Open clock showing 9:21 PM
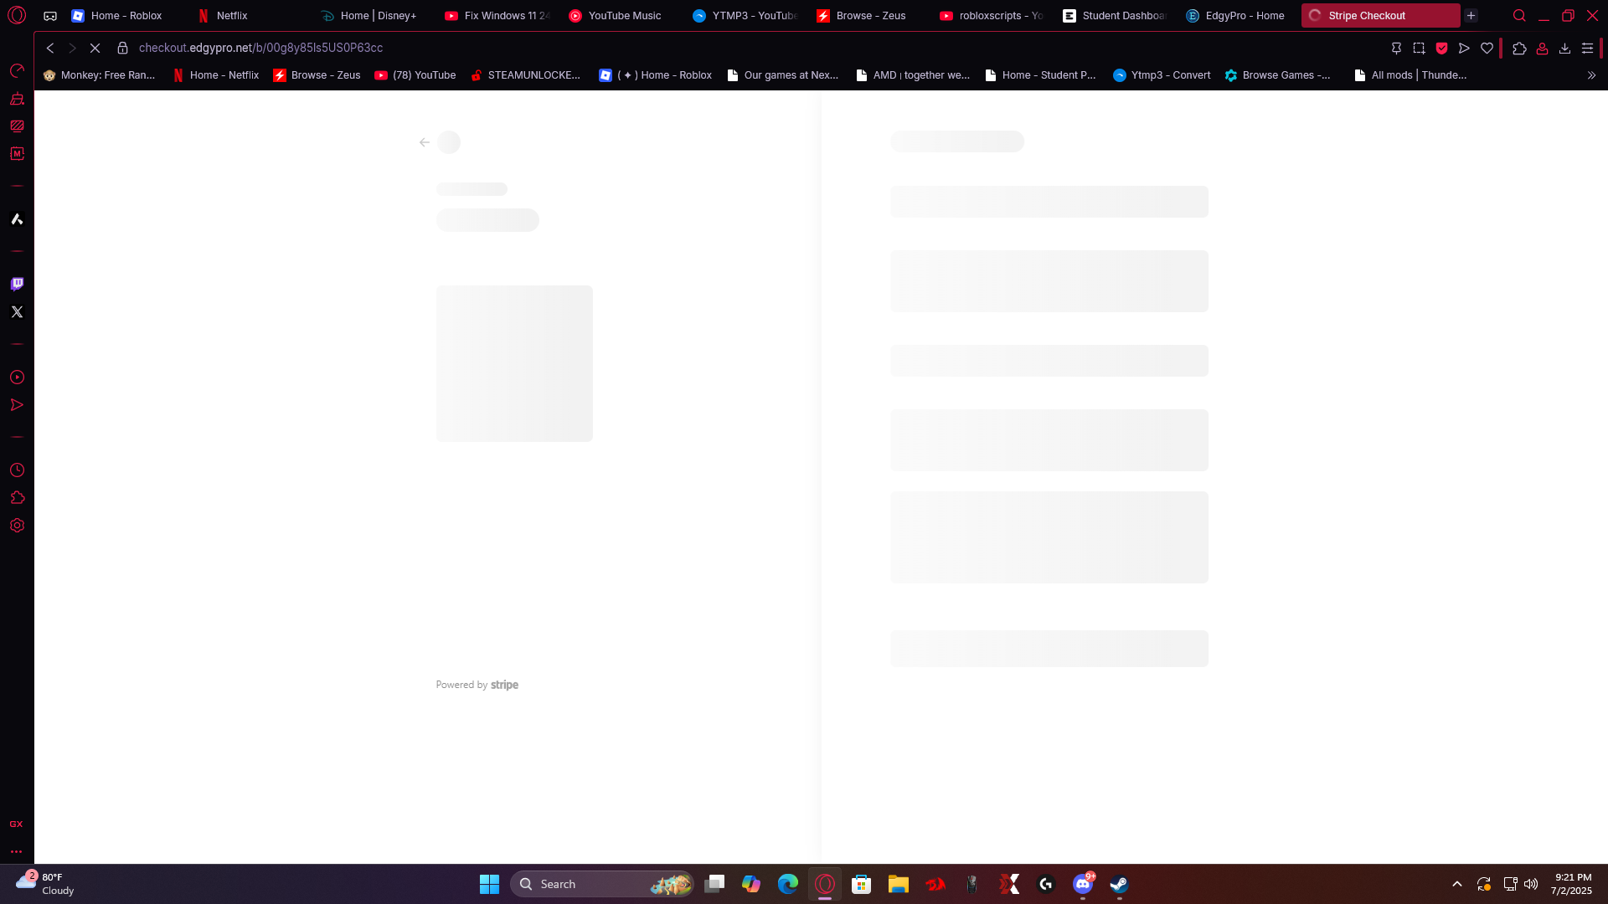This screenshot has height=904, width=1608. [1572, 884]
